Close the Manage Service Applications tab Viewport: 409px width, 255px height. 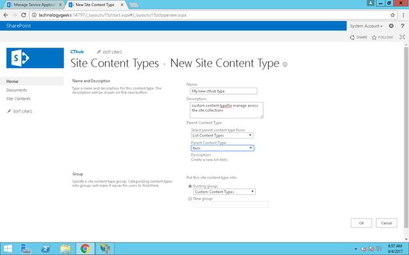click(60, 5)
